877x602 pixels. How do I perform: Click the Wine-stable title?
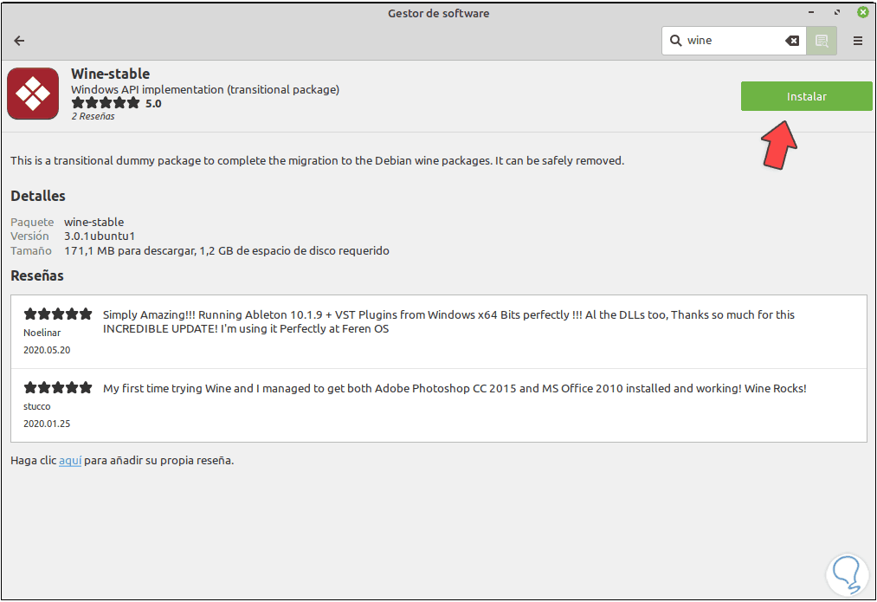coord(110,74)
